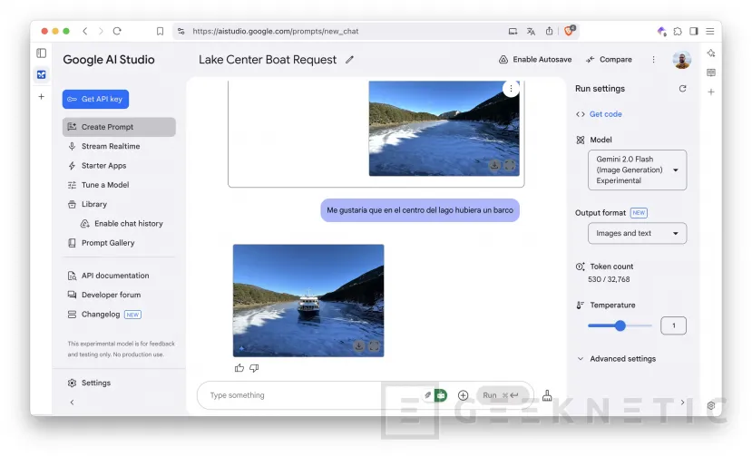The image size is (752, 456).
Task: Reload the AI Studio page
Action: pyautogui.click(x=117, y=31)
